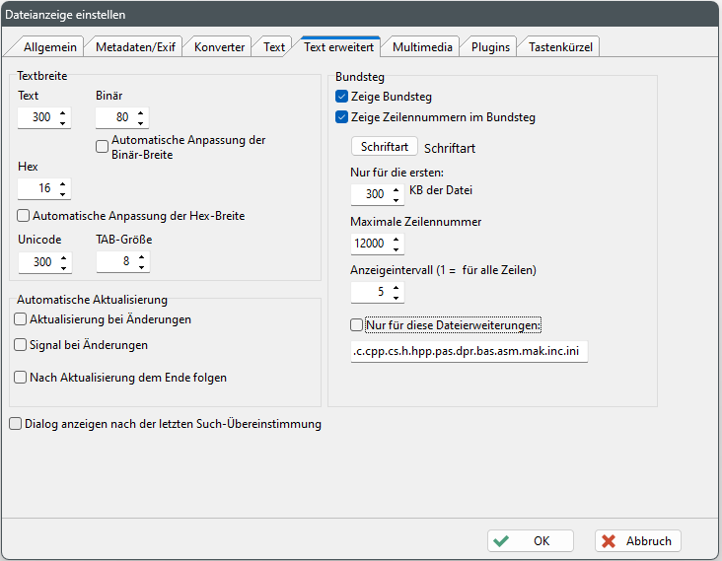The image size is (722, 561).
Task: Click the green checkmark OK button
Action: click(x=530, y=540)
